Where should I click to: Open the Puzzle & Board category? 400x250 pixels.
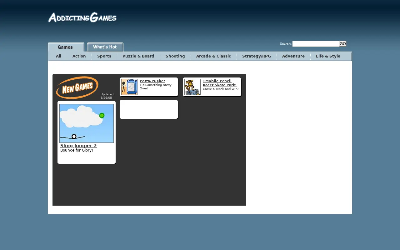point(138,56)
